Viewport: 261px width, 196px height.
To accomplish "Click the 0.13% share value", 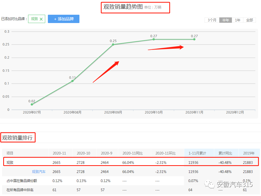I will click(x=81, y=181).
